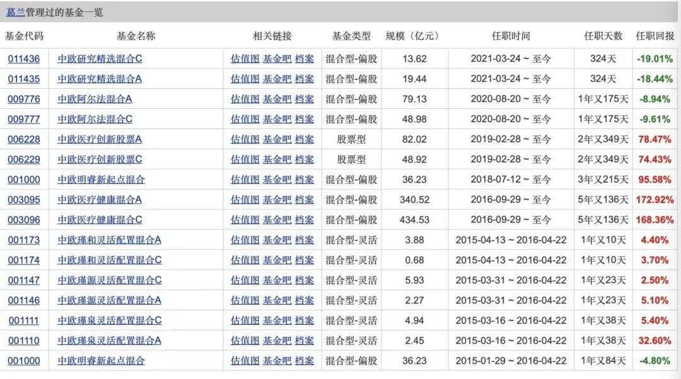
Task: Open 基金吧 for fund 011435
Action: tap(277, 79)
